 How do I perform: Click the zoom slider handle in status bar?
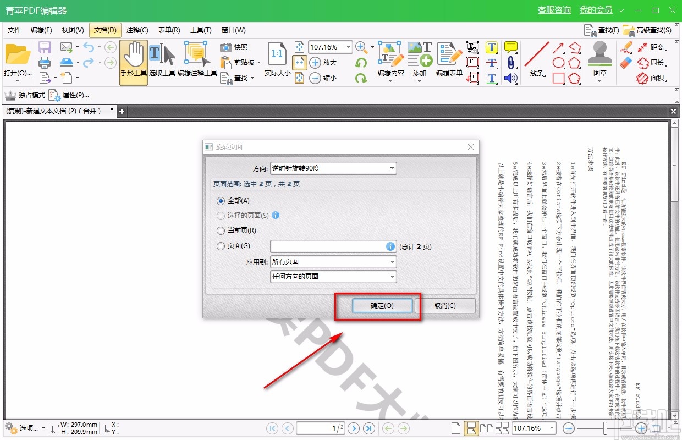(606, 428)
